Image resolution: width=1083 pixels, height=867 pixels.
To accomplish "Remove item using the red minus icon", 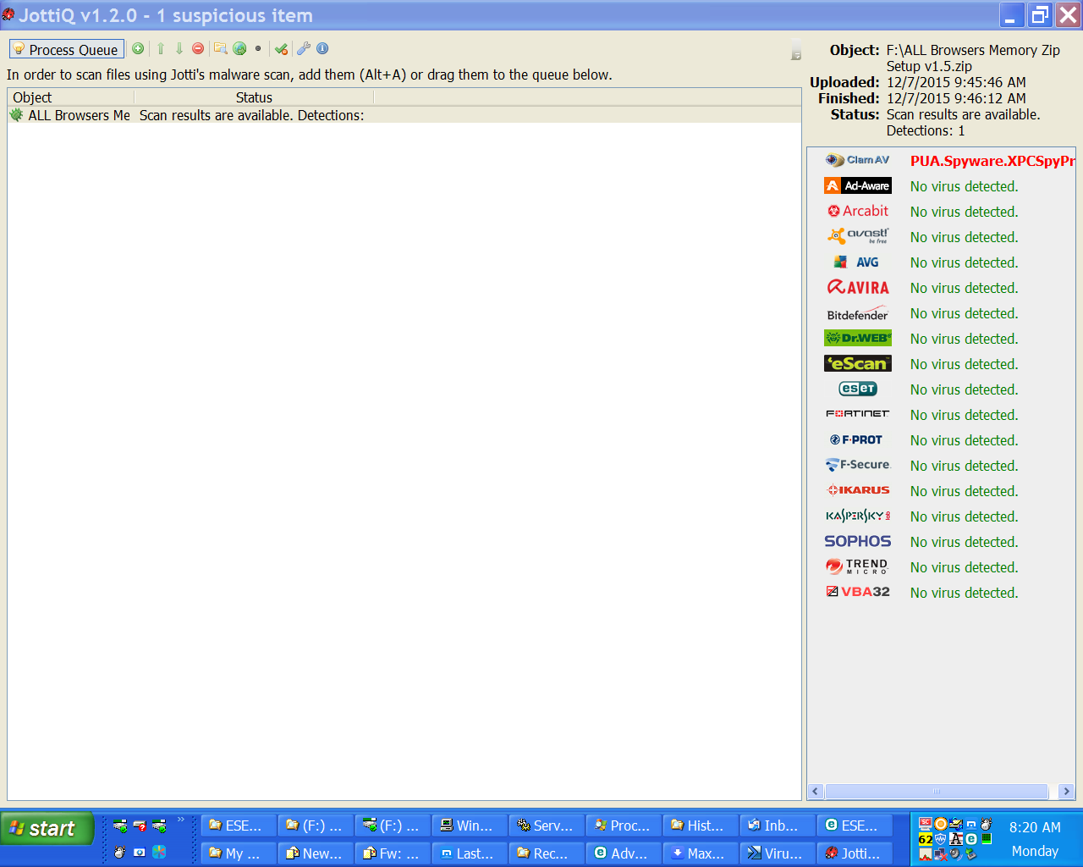I will coord(198,49).
